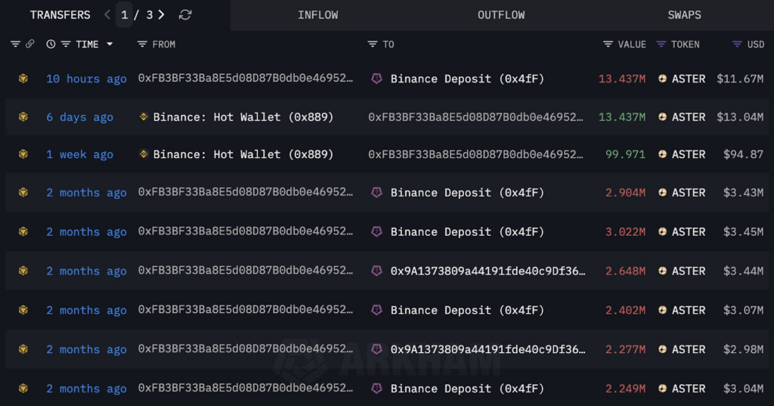Click the ASTER token icon on 6 days ago row

(662, 117)
